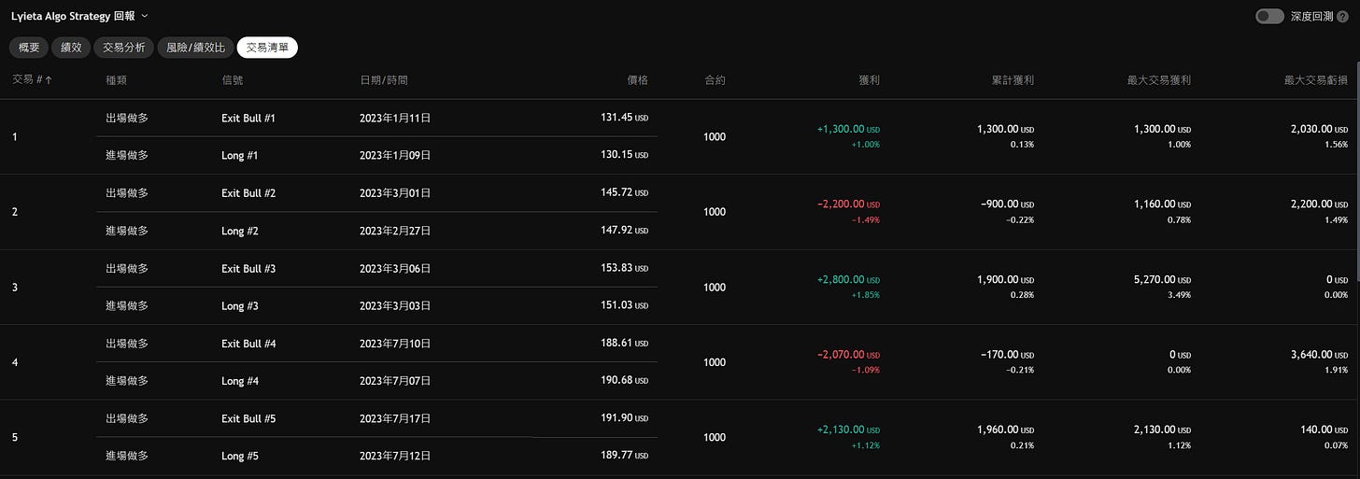Click the help icon beside 深度回測
Viewport: 1360px width, 479px height.
(x=1342, y=16)
